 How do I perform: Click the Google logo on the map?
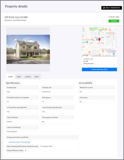85,55
